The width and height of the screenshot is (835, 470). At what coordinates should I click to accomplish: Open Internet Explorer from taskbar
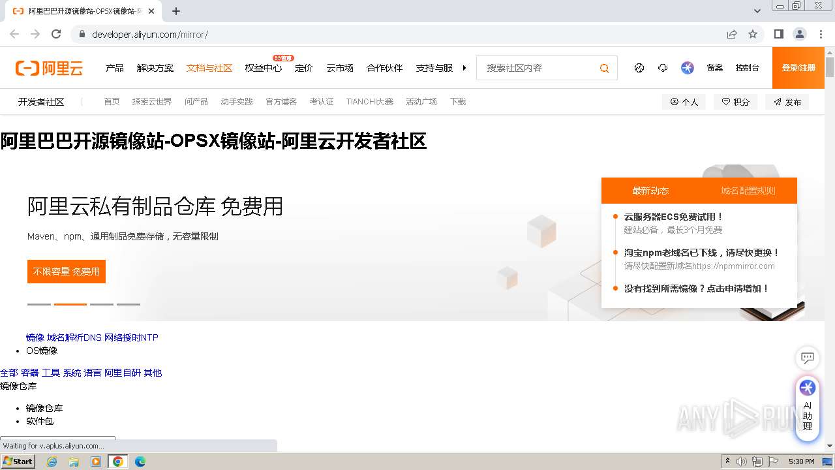tap(52, 462)
